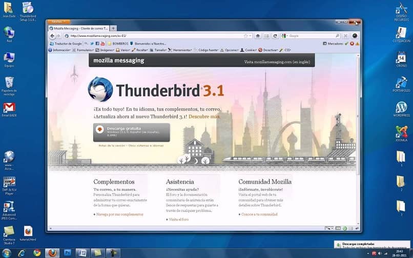Follow the Descubre más link

(x=204, y=116)
